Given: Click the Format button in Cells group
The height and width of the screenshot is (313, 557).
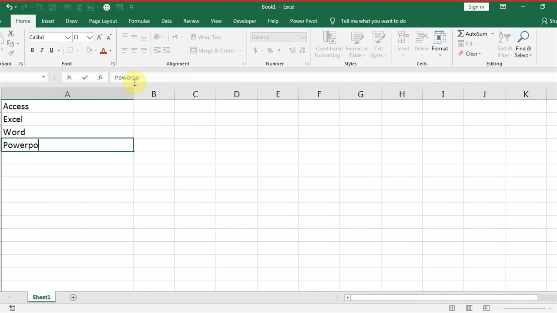Looking at the screenshot, I should [440, 43].
